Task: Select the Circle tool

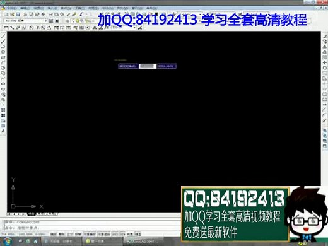Action: tap(3, 67)
